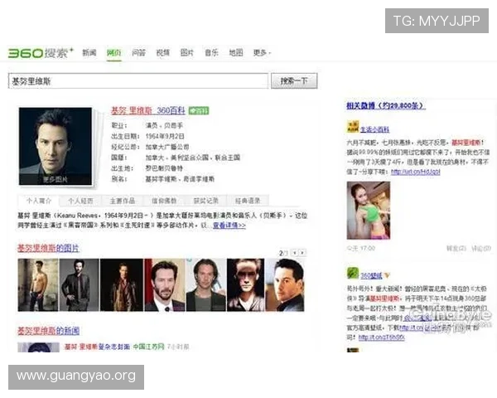Open the 获奖记录 tab
This screenshot has width=497, height=398.
[206, 201]
